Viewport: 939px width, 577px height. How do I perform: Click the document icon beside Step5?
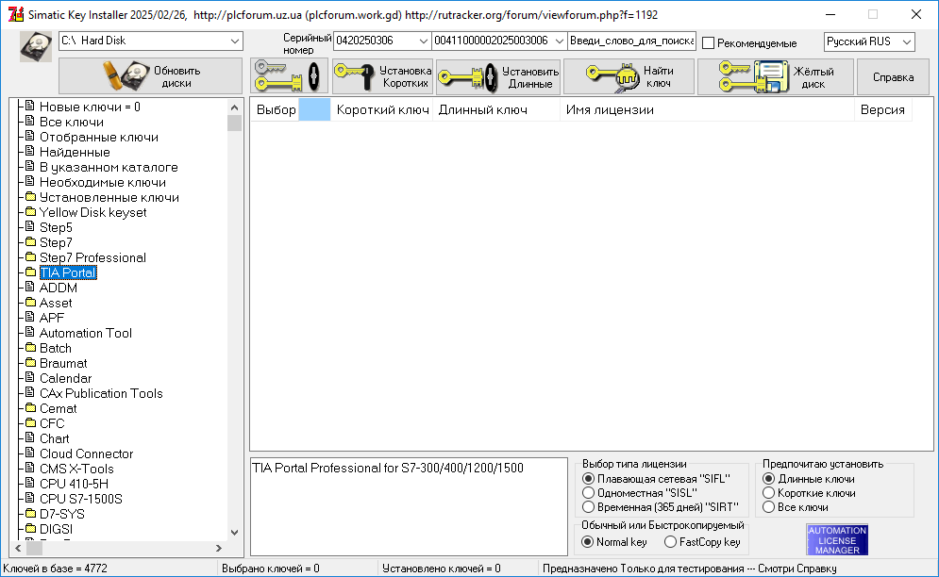(30, 227)
